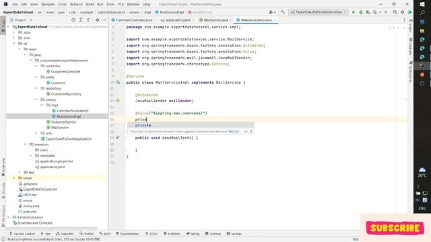431x242 pixels.
Task: Select CustomerRepository in the project tree
Action: click(x=66, y=94)
